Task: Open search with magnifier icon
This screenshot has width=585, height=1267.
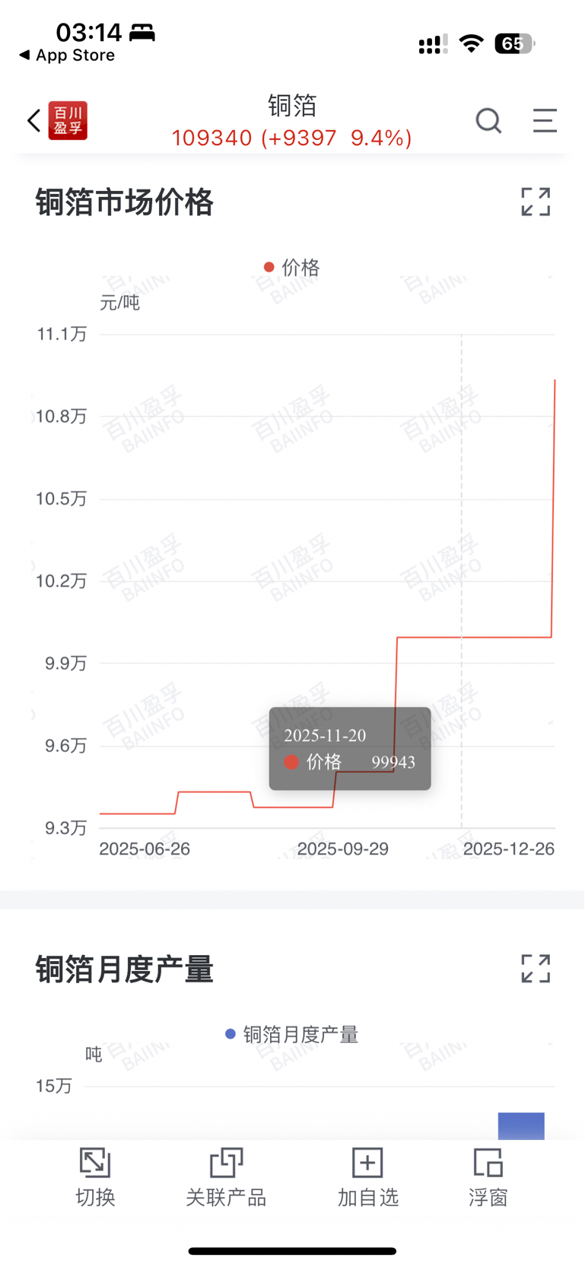Action: (488, 120)
